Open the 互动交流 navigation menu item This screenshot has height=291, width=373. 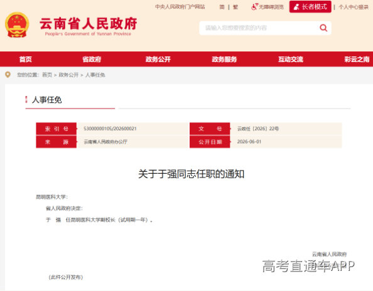pyautogui.click(x=291, y=59)
